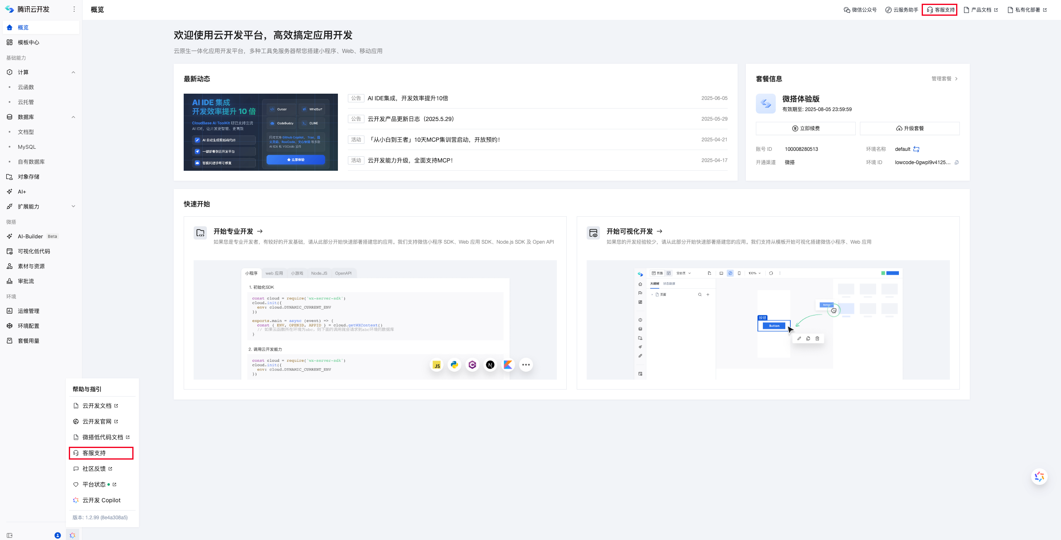Image resolution: width=1061 pixels, height=540 pixels.
Task: Click the Python language icon
Action: pos(454,365)
